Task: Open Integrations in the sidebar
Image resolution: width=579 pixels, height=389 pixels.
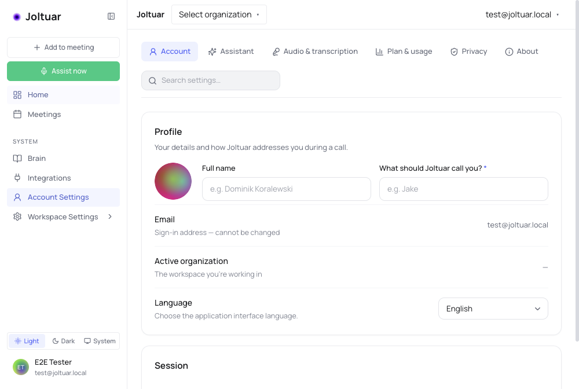Action: [64, 178]
